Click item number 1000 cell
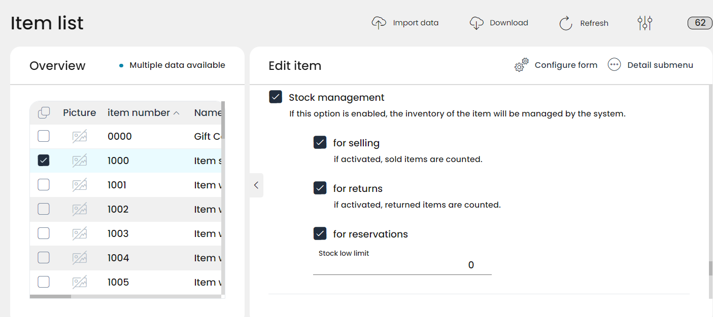Screen dimensions: 713x317 coord(118,161)
